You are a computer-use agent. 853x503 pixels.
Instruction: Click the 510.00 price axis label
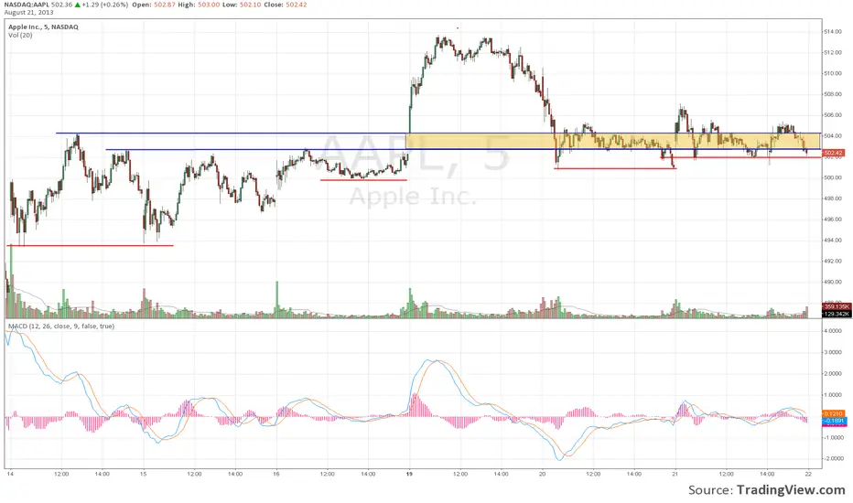coord(833,73)
